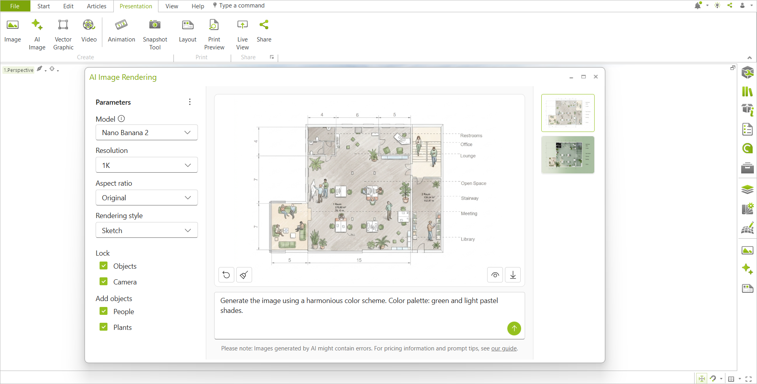The width and height of the screenshot is (757, 384).
Task: Open the Resolution dropdown set to 1K
Action: coord(147,165)
